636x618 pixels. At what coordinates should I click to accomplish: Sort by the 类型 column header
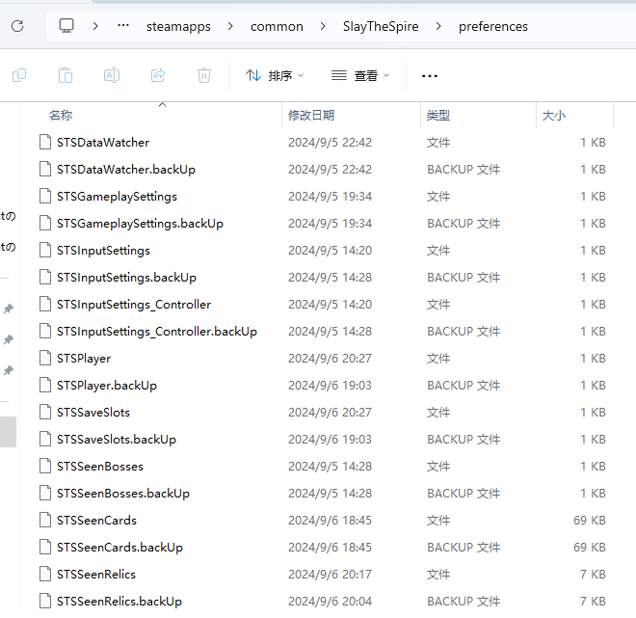[438, 116]
